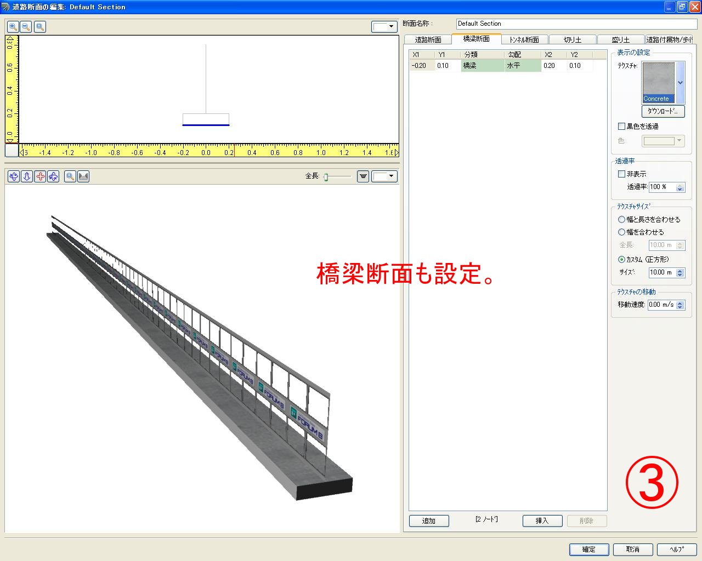702x561 pixels.
Task: Click the Y2 column header
Action: pos(580,55)
